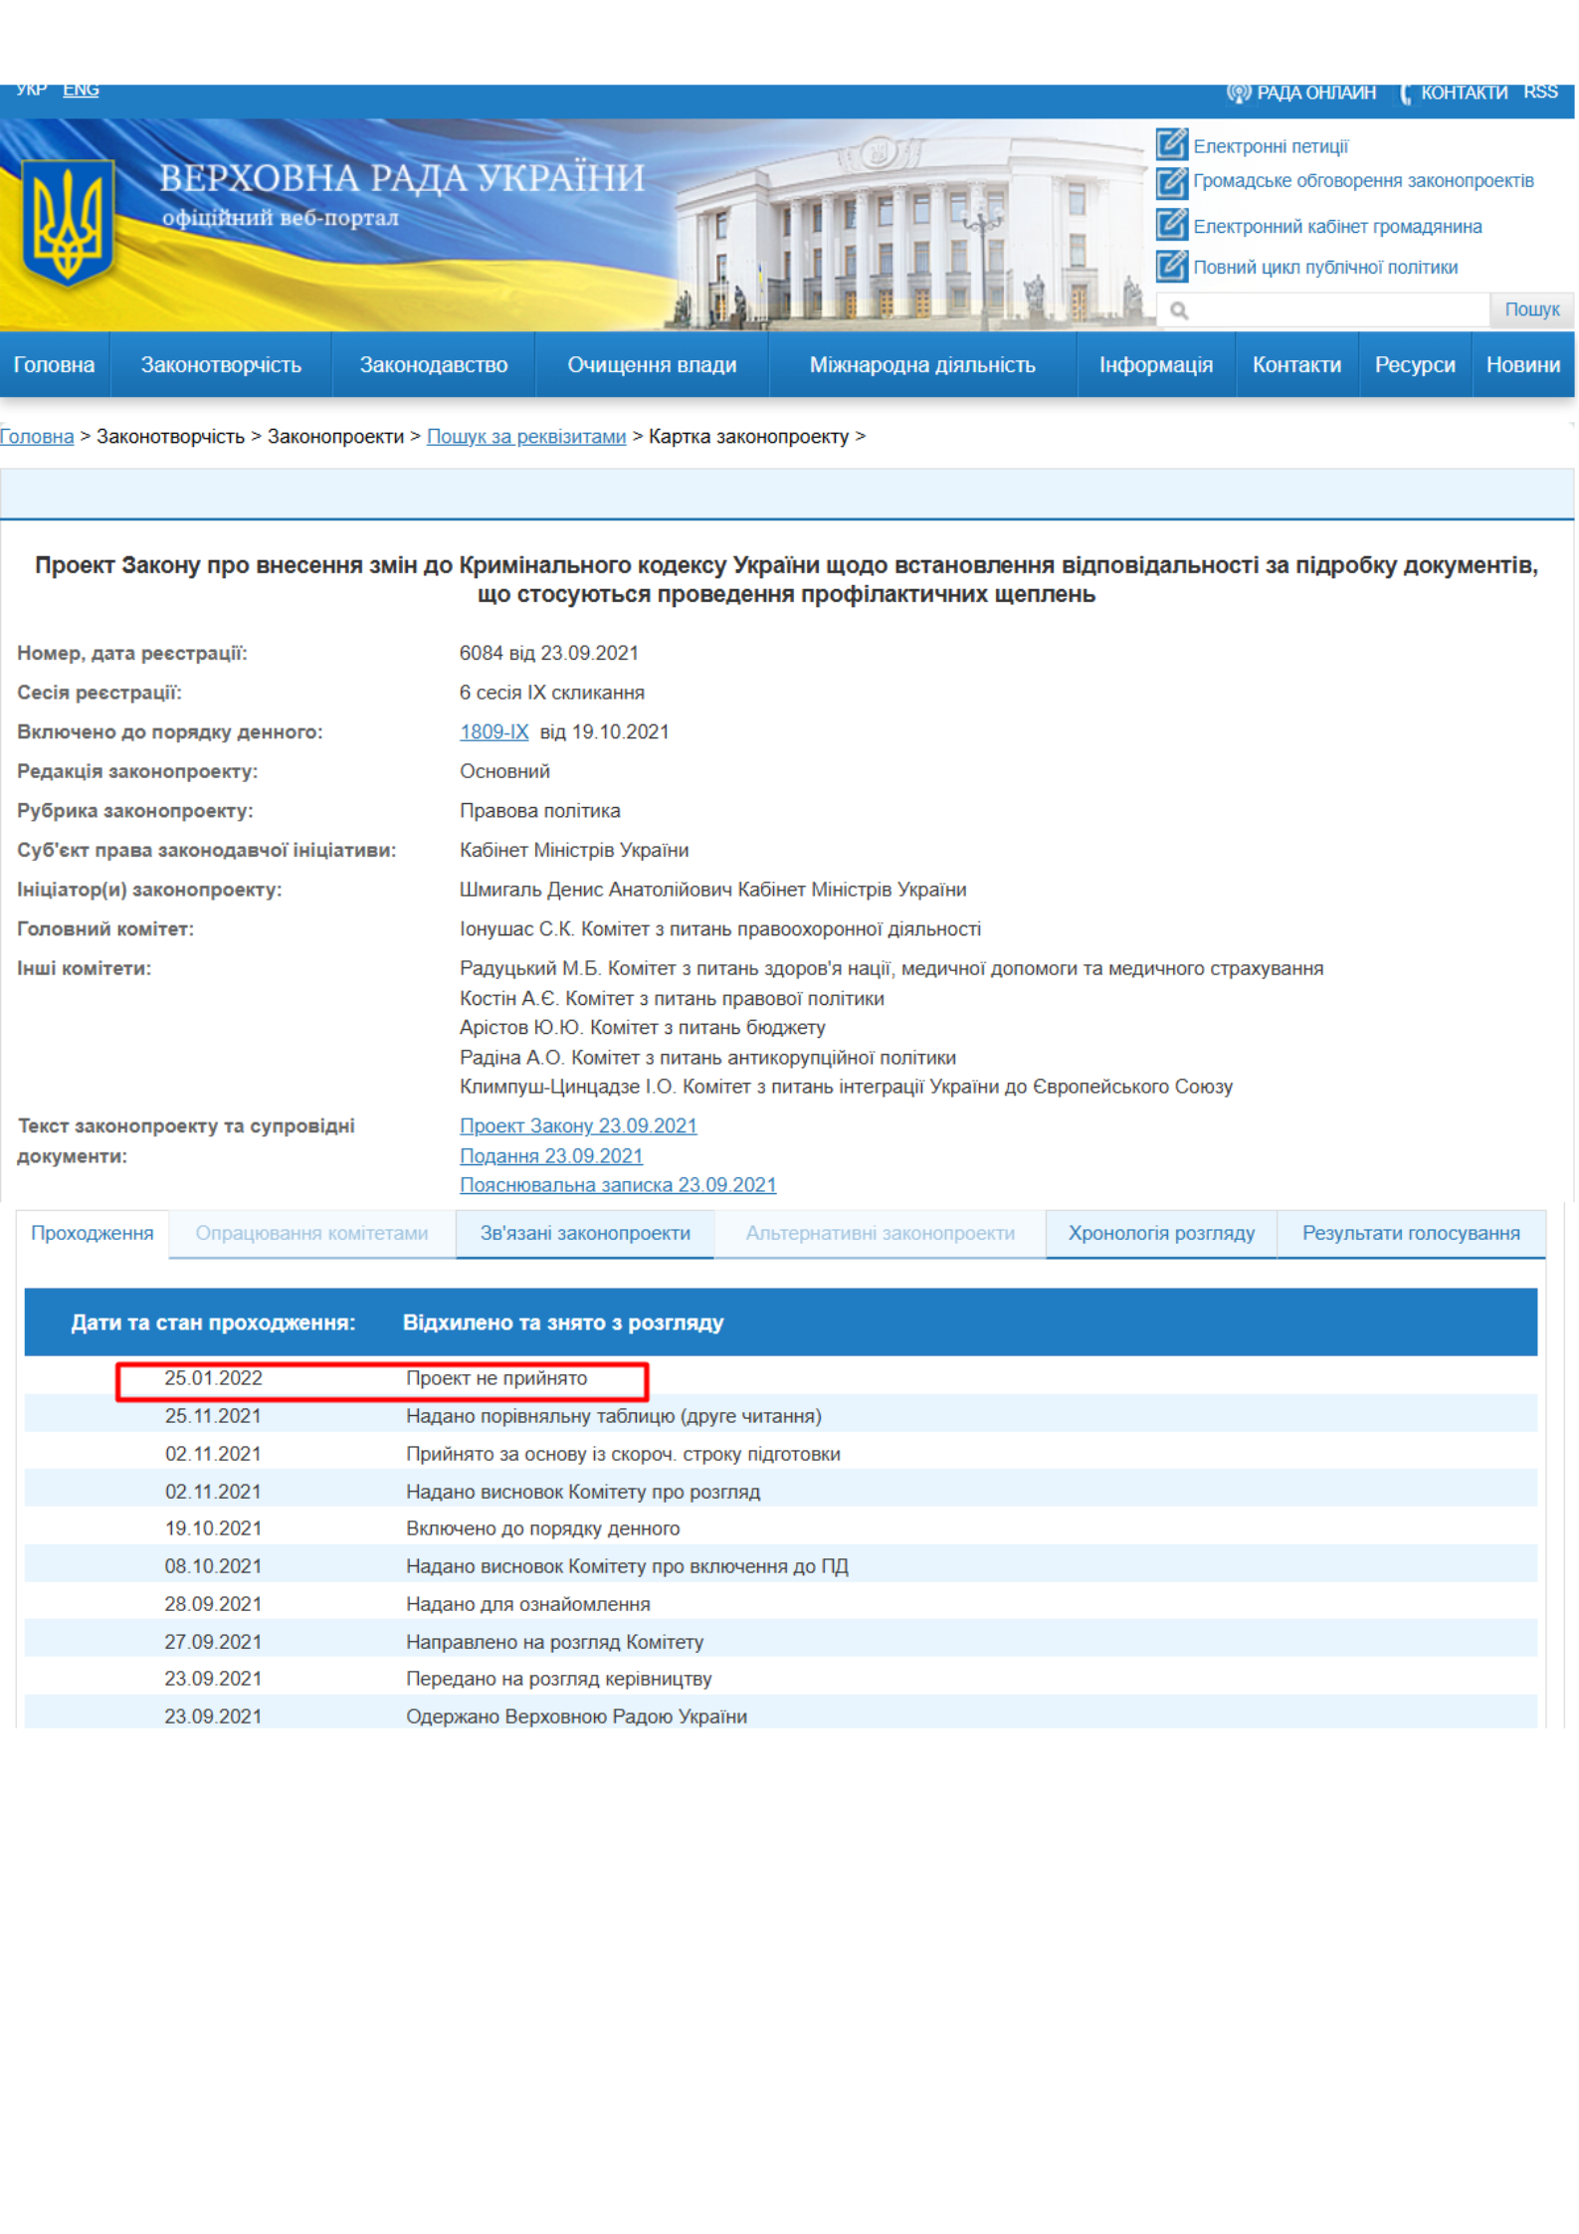The width and height of the screenshot is (1579, 2234).
Task: Click the row 'Проект не прийнято'
Action: tap(781, 1379)
